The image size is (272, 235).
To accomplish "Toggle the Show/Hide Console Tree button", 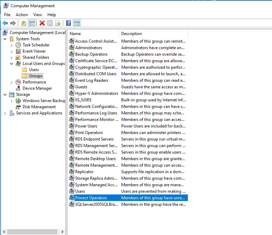I will (32, 23).
